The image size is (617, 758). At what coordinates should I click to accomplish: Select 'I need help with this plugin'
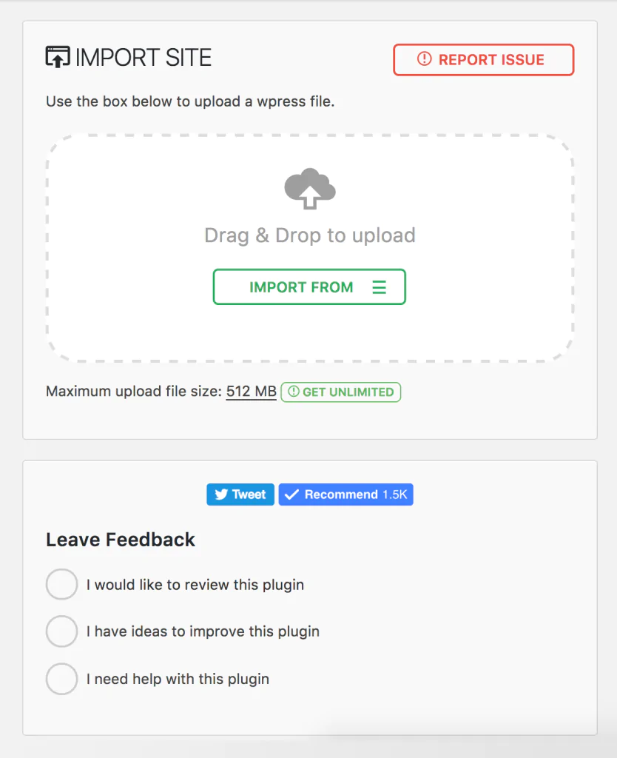(61, 679)
